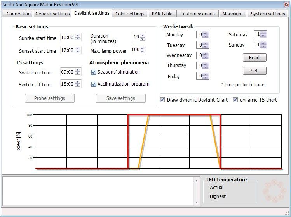Select the Daylight settings tab
291x217 pixels.
coord(92,13)
